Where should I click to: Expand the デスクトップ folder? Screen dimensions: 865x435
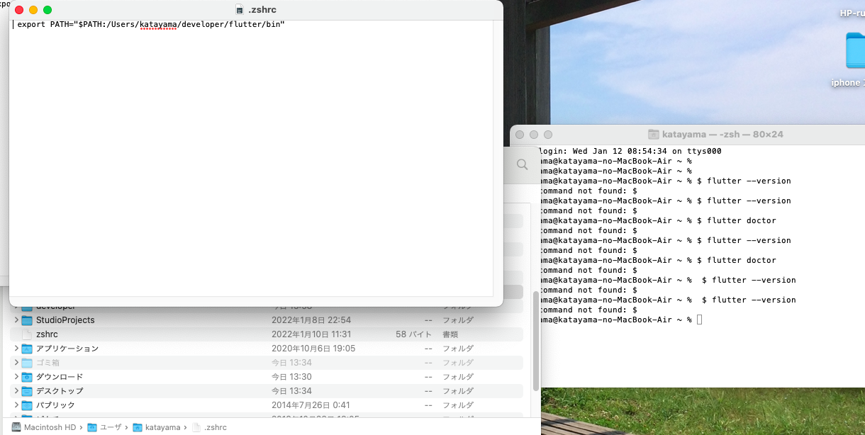pos(16,391)
